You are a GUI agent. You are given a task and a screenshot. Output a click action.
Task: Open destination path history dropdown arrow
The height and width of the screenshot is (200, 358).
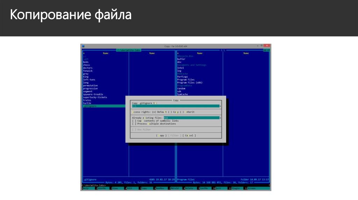pyautogui.click(x=220, y=106)
